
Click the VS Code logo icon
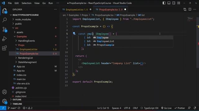tap(3, 3)
